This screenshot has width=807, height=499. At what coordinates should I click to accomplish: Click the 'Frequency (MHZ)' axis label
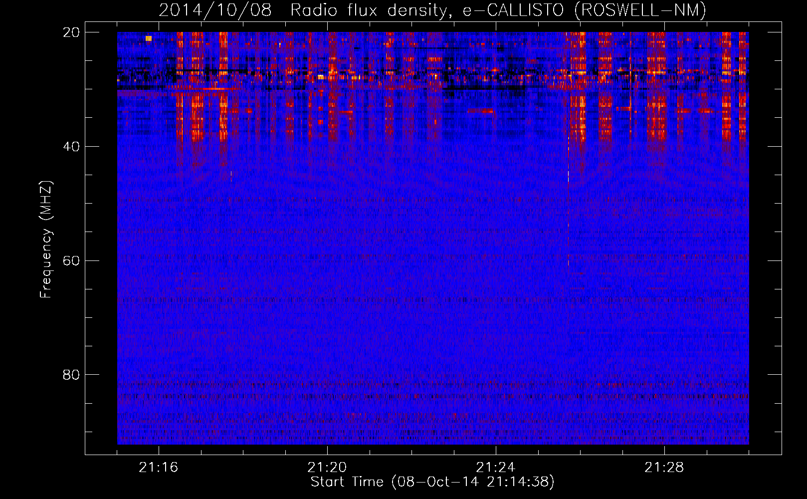46,240
